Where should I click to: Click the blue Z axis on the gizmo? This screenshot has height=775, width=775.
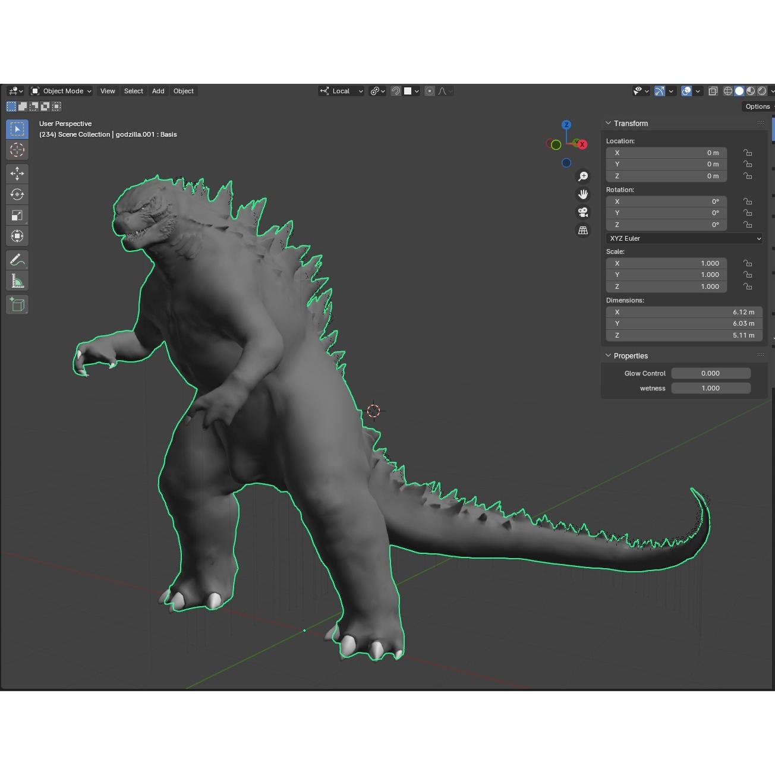click(566, 125)
